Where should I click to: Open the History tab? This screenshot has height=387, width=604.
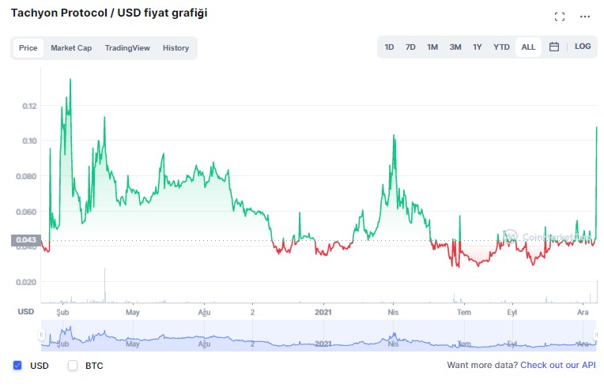176,48
